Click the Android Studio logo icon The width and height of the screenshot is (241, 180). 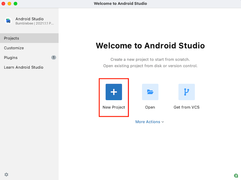[x=8, y=21]
